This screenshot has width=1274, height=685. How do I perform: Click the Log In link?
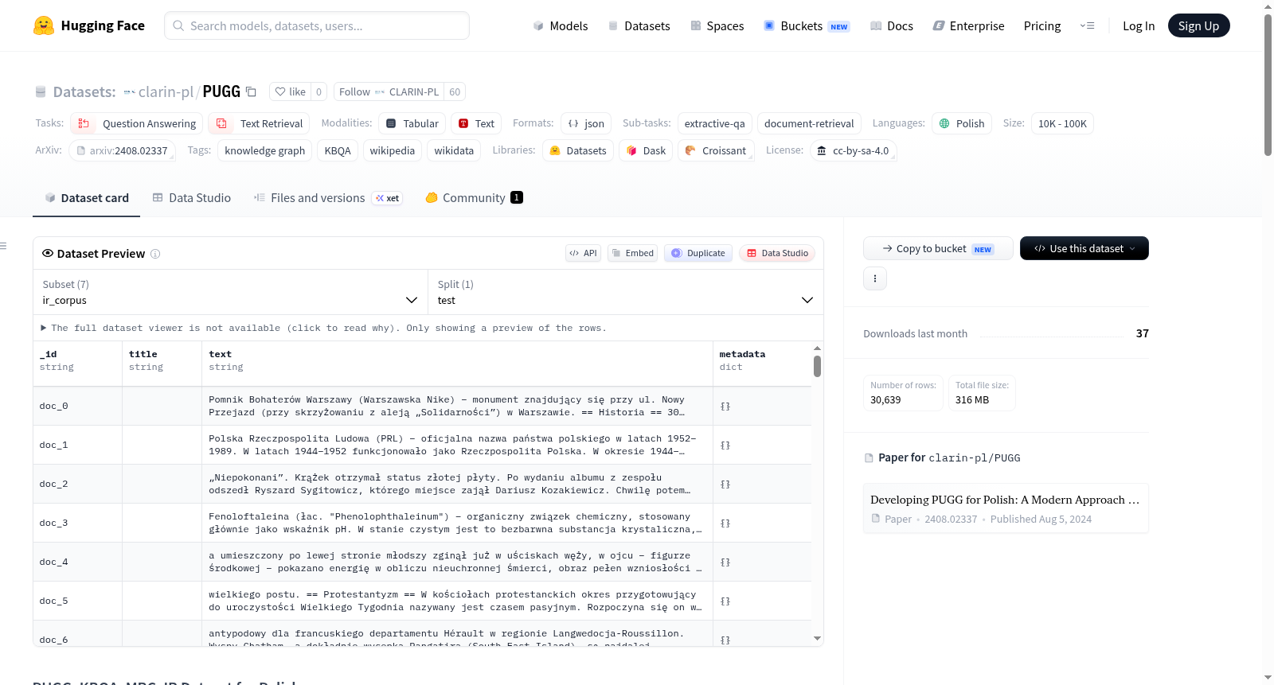click(1139, 25)
